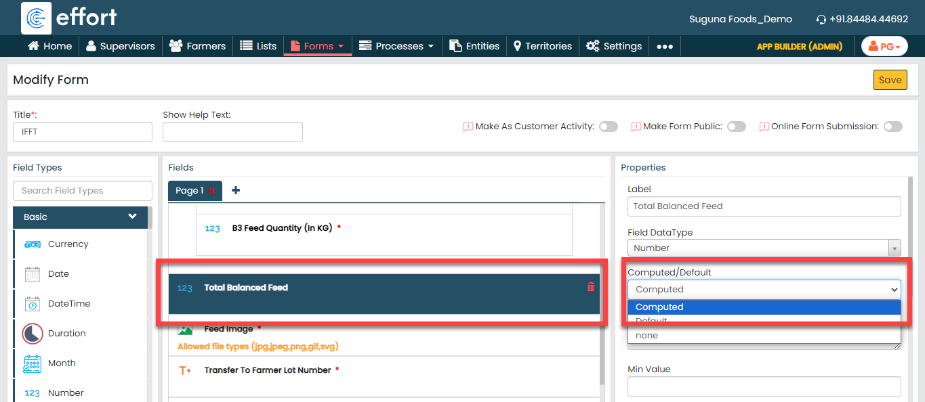Open the Processes menu
Viewport: 925px width, 402px height.
pos(396,46)
